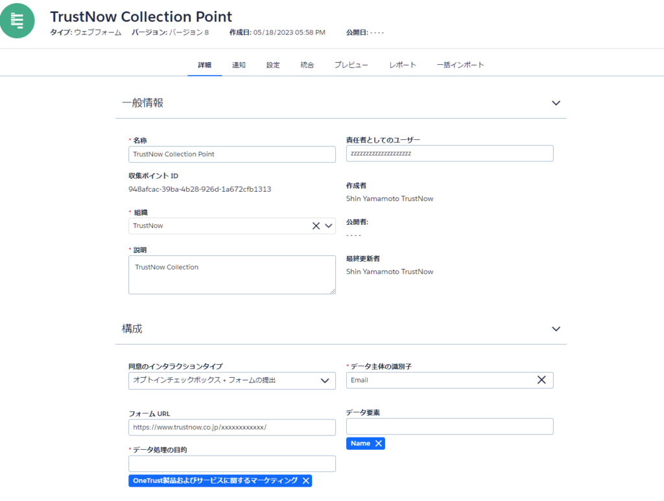Click the green collection point icon
Image resolution: width=664 pixels, height=501 pixels.
pos(18,20)
